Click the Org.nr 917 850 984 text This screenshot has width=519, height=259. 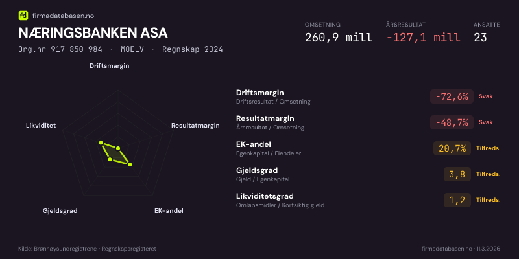(x=60, y=49)
